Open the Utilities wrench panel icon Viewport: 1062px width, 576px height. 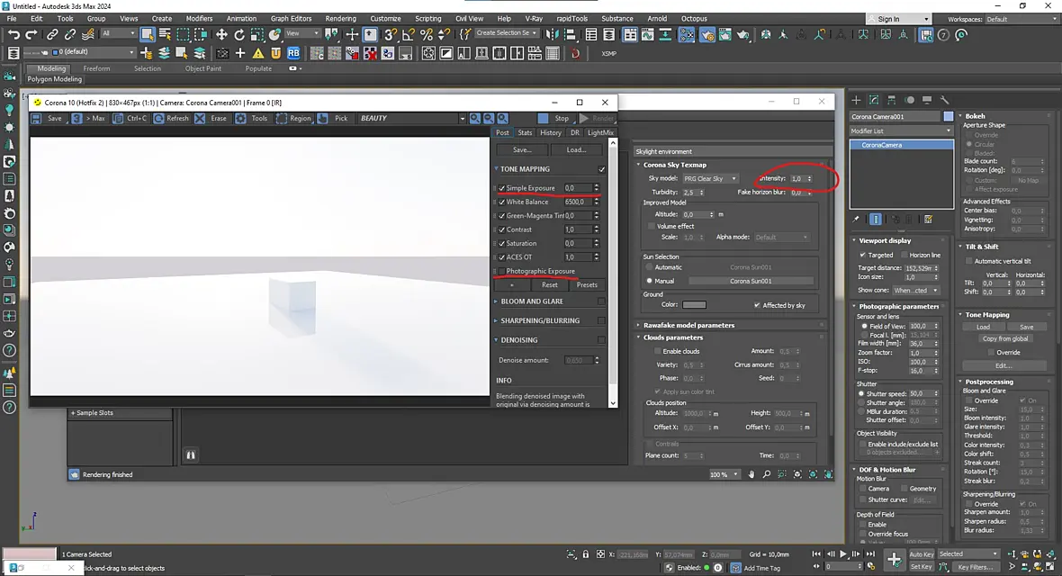pos(945,100)
